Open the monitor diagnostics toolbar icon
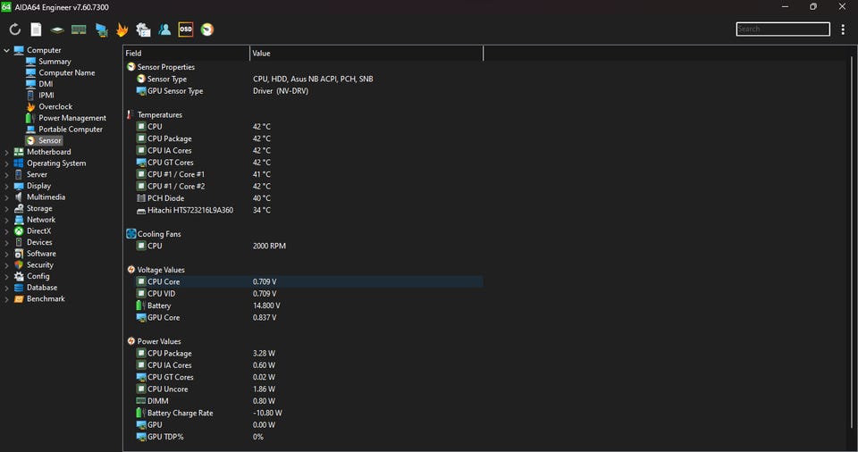This screenshot has height=452, width=858. [101, 29]
